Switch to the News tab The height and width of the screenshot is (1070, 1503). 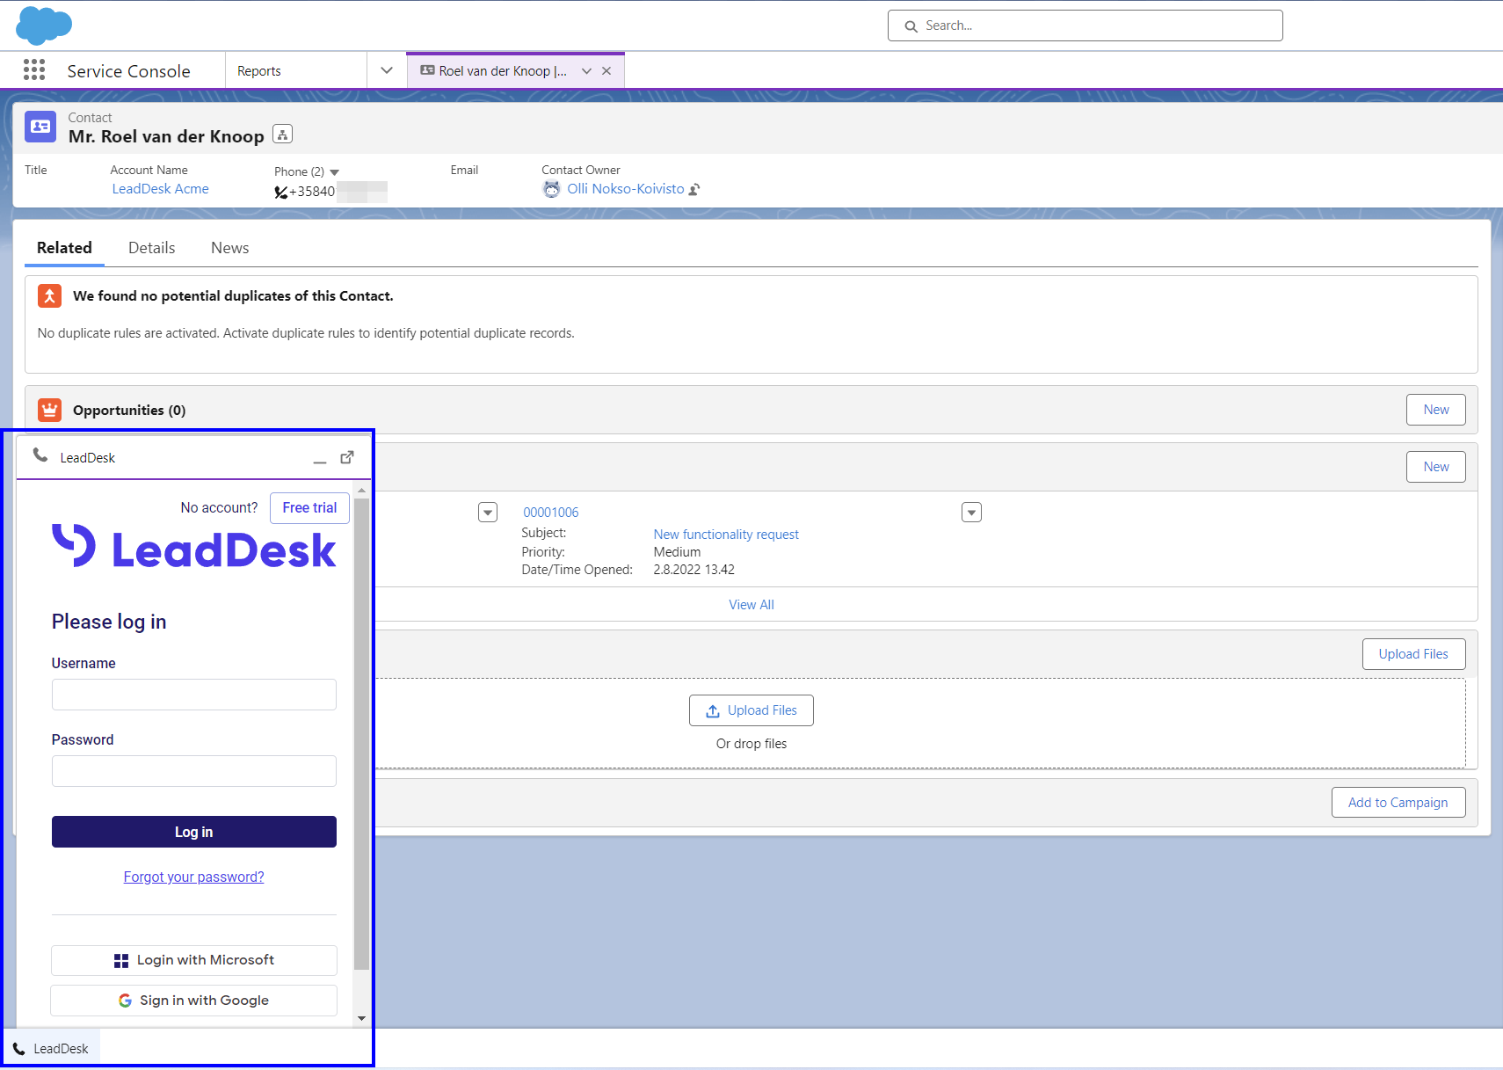(230, 248)
